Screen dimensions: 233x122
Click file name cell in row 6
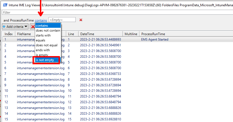[41, 68]
